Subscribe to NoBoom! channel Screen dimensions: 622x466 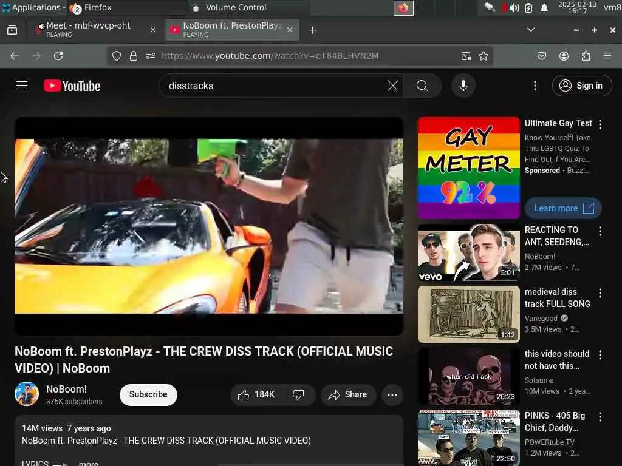point(148,394)
